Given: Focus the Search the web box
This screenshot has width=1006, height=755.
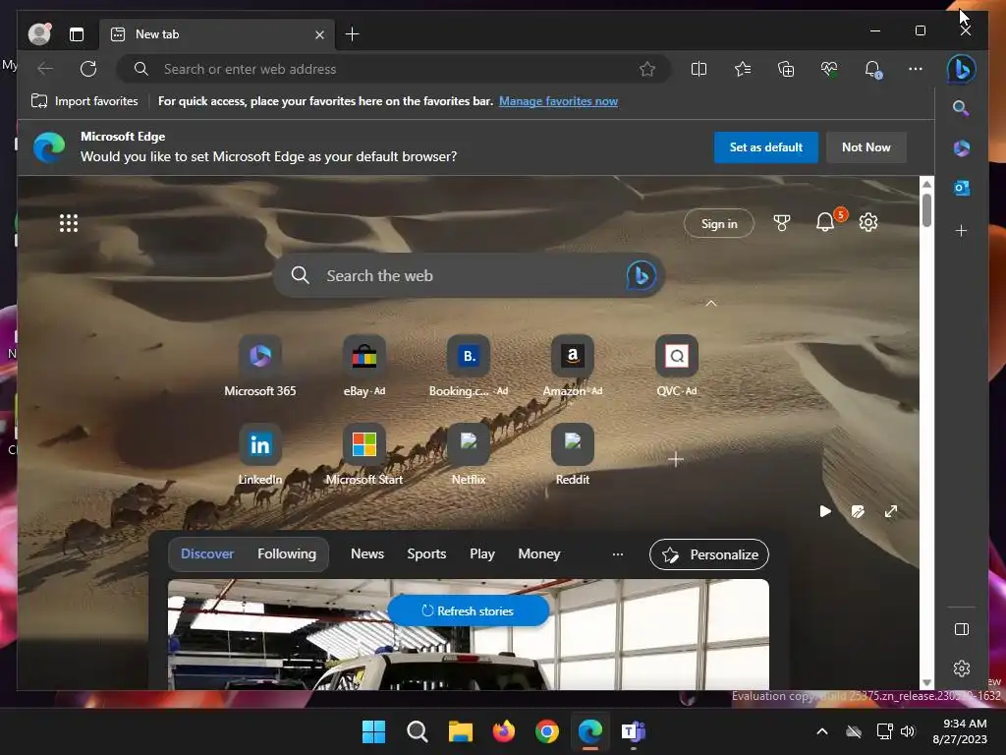Looking at the screenshot, I should (x=469, y=275).
